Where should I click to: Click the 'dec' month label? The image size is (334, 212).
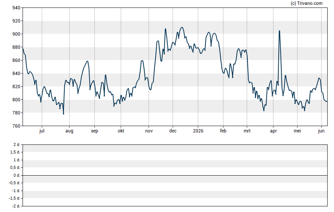tap(173, 131)
